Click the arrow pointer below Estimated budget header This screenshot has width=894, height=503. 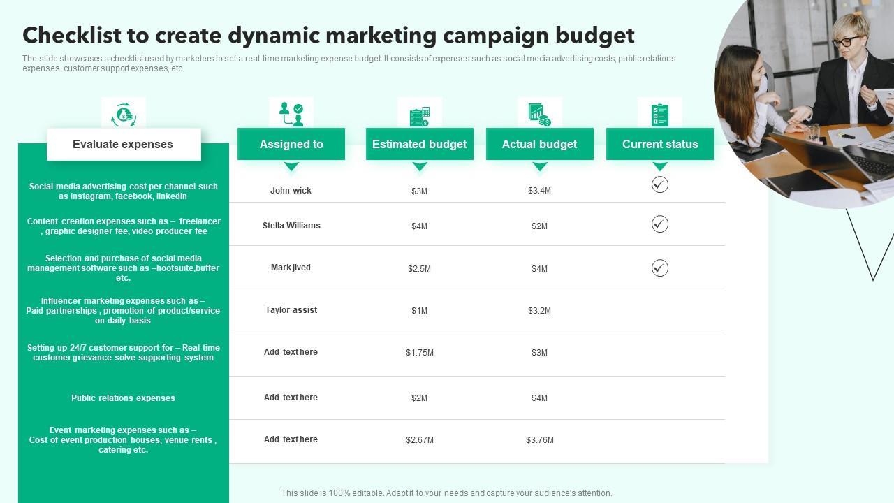420,166
